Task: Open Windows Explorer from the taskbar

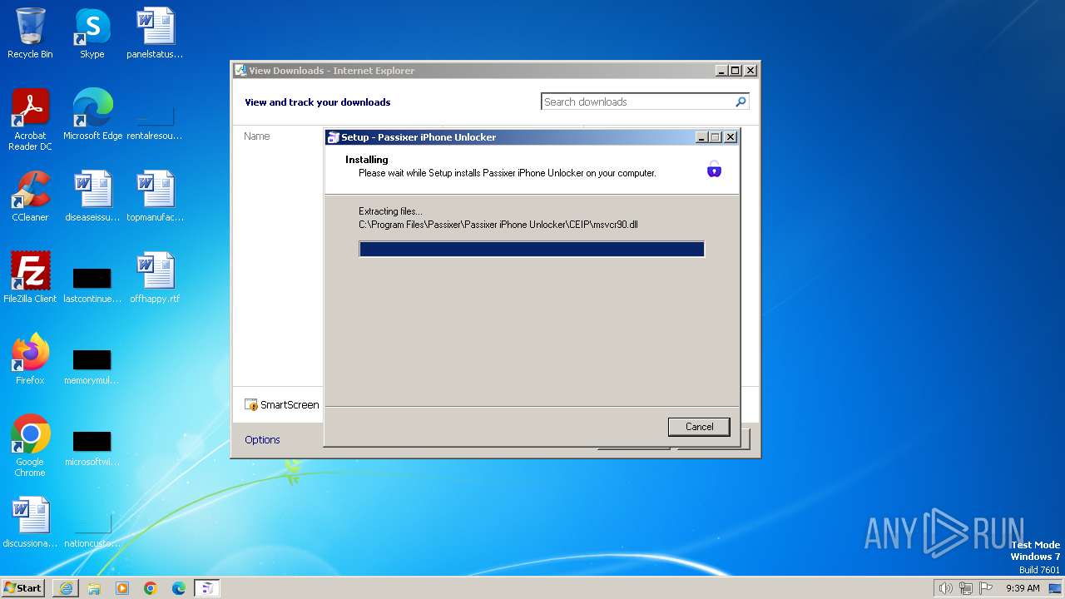Action: tap(94, 588)
